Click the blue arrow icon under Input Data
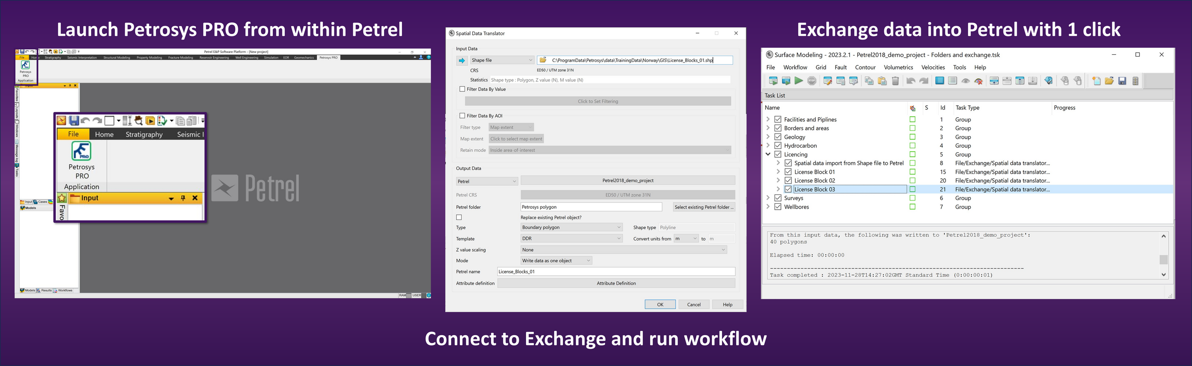Image resolution: width=1192 pixels, height=366 pixels. pyautogui.click(x=461, y=60)
